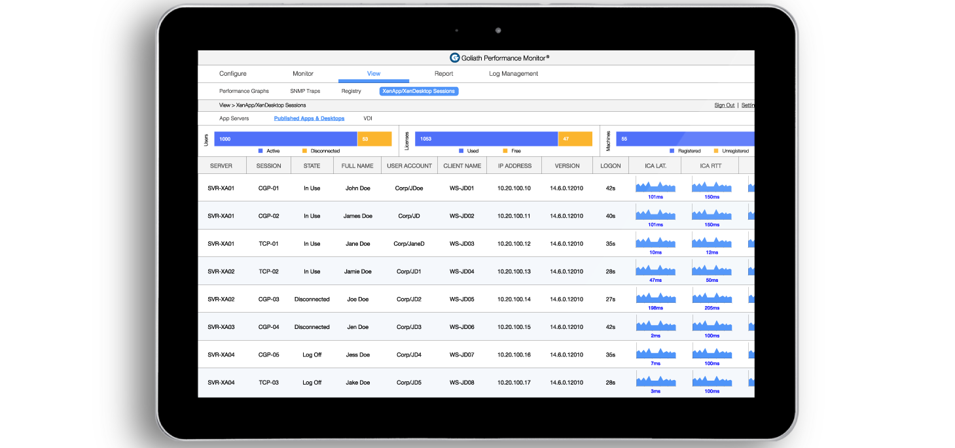
Task: Click the Unregistered legend orange swatch
Action: click(716, 151)
